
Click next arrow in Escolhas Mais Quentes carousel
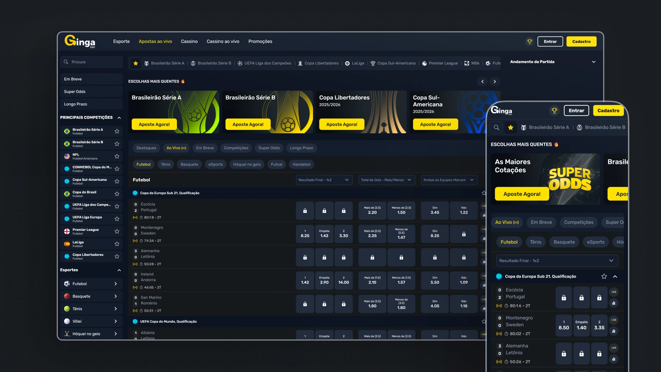tap(495, 82)
